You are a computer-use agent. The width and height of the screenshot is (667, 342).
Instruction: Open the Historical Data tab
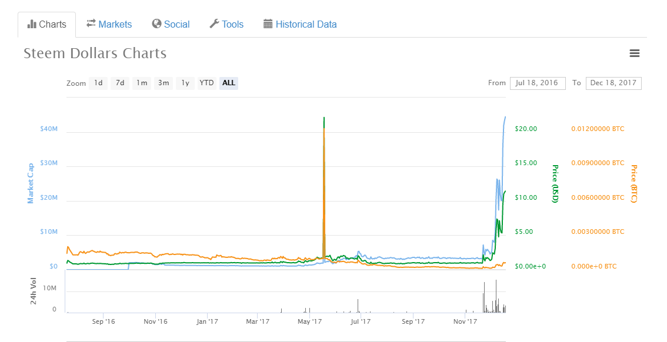[300, 24]
